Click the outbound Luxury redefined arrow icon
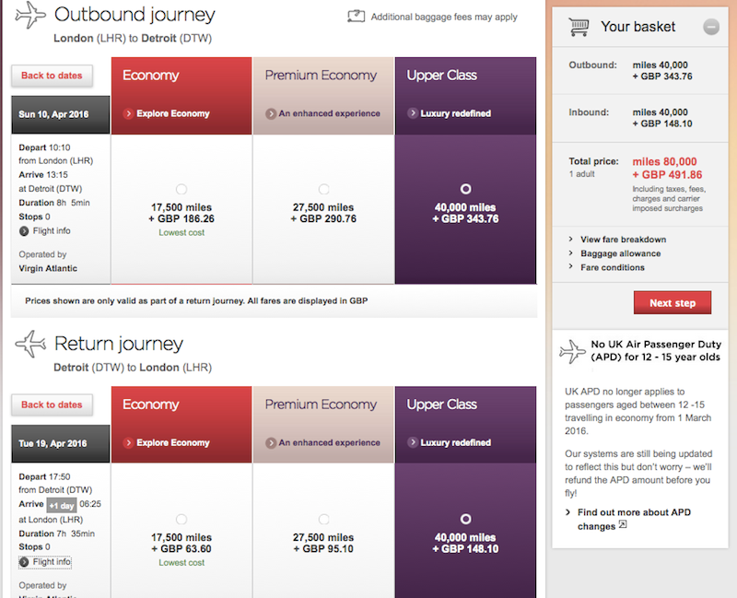Screen dimensions: 737x598 [x=413, y=114]
